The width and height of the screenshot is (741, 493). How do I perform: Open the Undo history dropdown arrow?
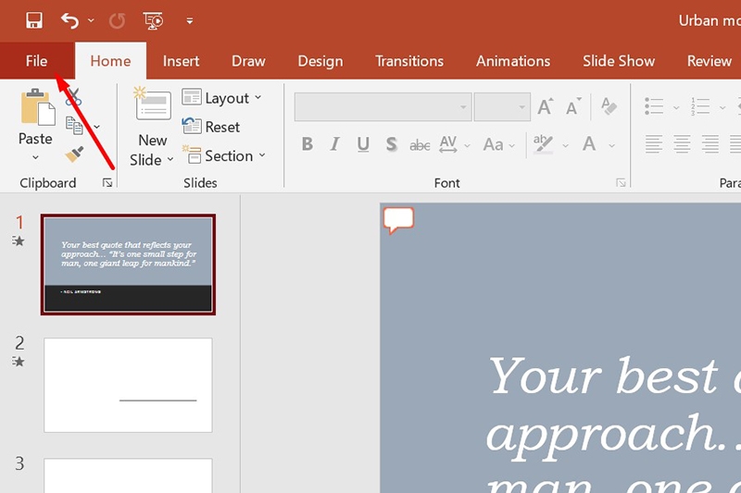[x=91, y=20]
